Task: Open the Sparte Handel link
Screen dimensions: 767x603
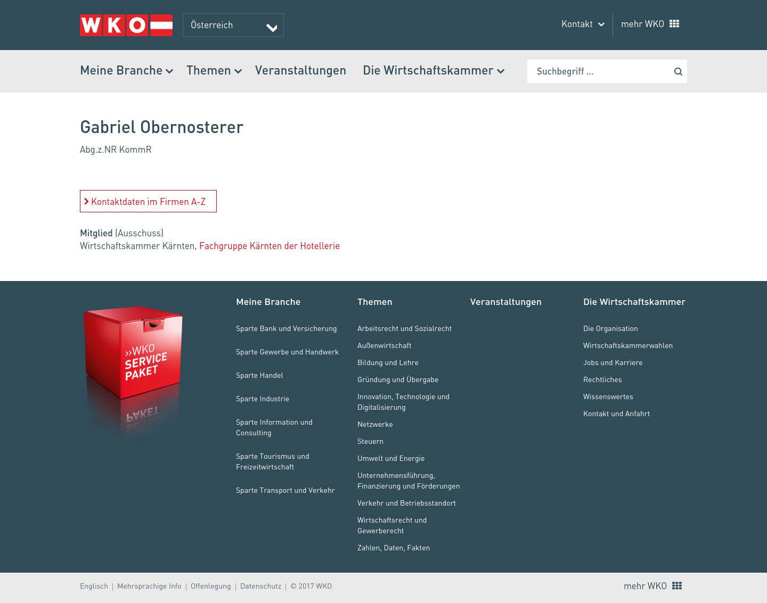Action: click(x=259, y=375)
